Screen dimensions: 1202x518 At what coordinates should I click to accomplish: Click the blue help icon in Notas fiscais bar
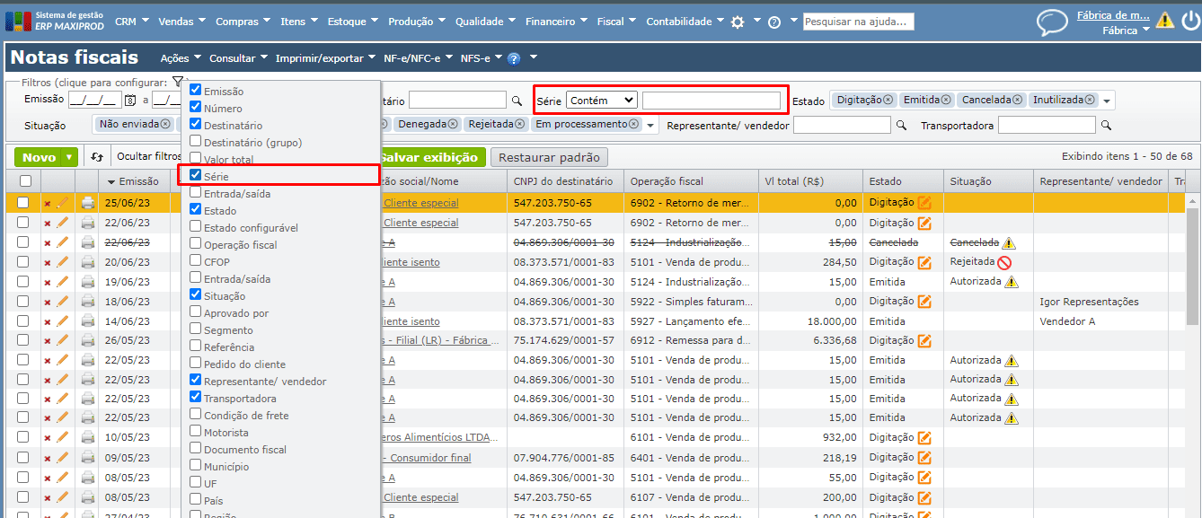coord(514,59)
